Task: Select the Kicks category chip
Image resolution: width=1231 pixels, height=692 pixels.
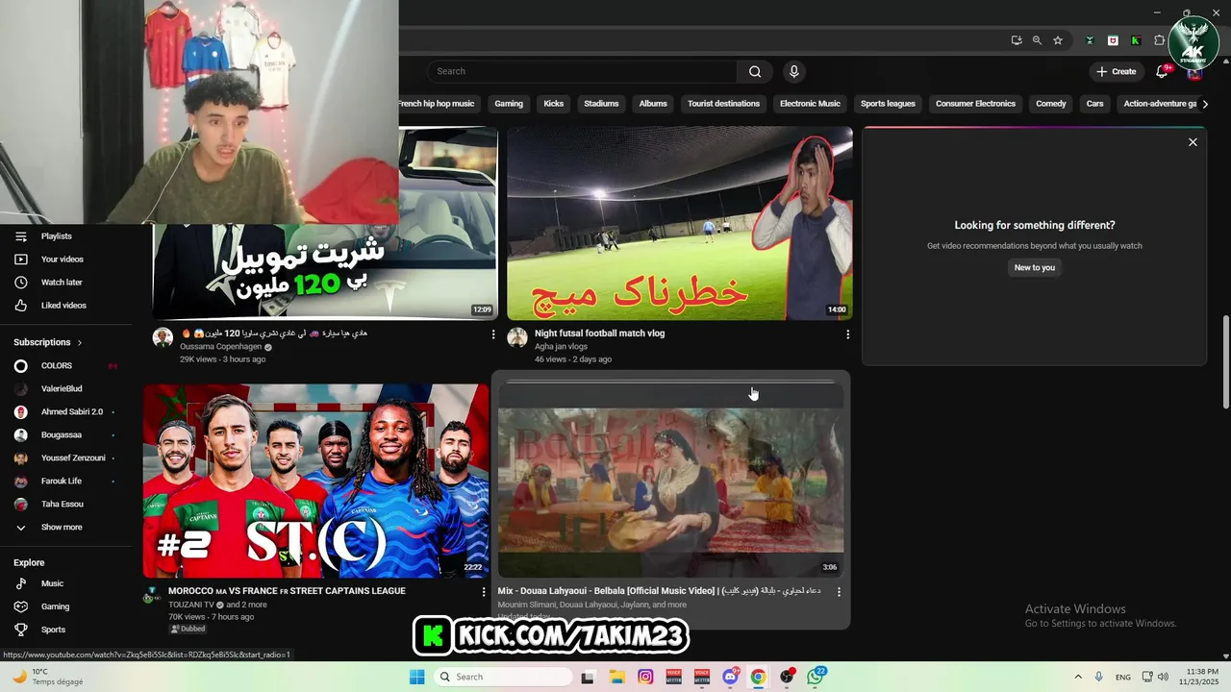Action: pos(554,104)
